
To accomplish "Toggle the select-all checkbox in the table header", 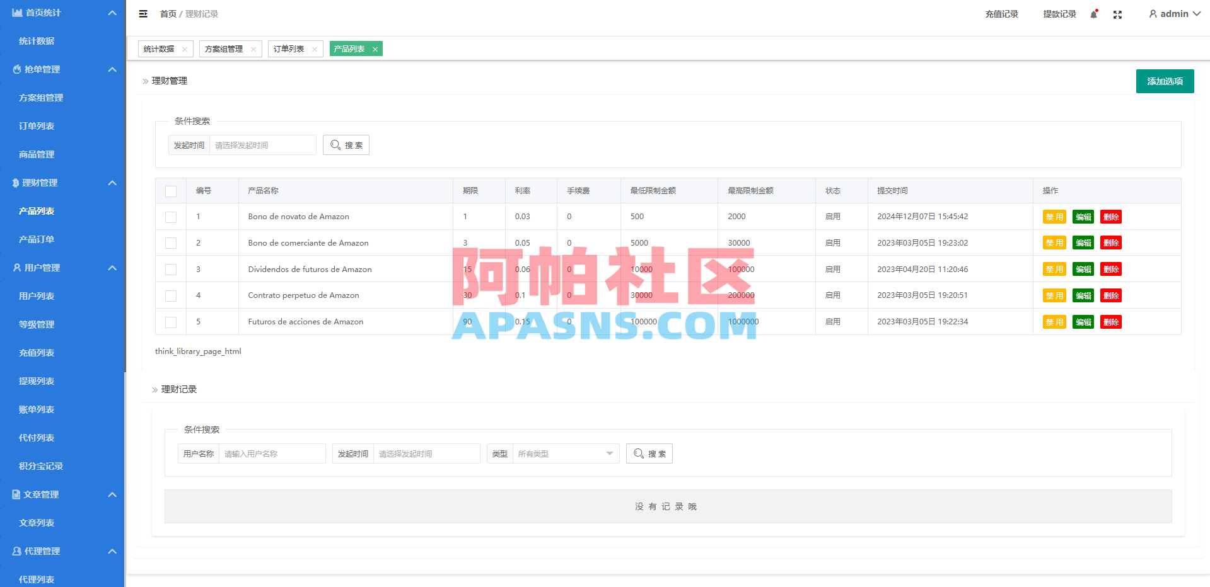I will point(170,190).
